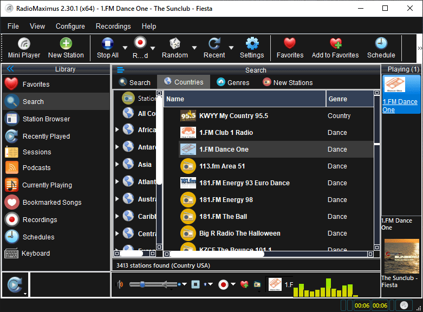Image resolution: width=423 pixels, height=312 pixels.
Task: Click The Sunclub album art thumbnail
Action: (x=401, y=256)
